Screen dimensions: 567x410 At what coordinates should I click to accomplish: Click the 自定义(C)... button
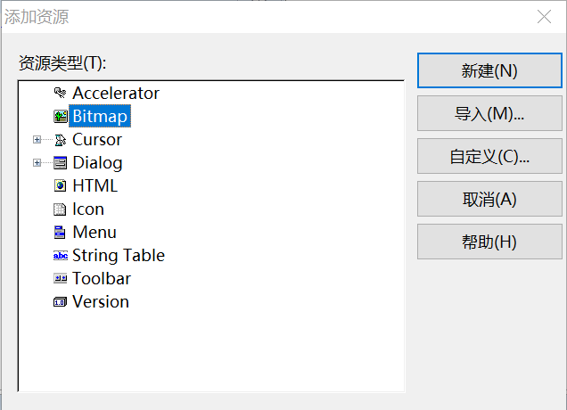tap(489, 156)
